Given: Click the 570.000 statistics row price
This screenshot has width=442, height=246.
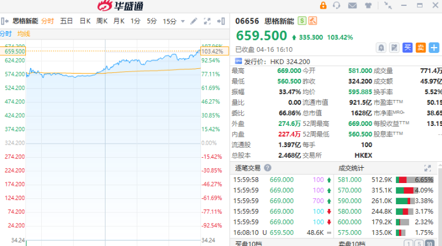Looking at the screenshot, I should [349, 190].
